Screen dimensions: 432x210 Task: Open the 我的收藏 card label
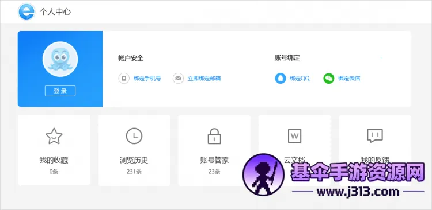[x=54, y=160]
